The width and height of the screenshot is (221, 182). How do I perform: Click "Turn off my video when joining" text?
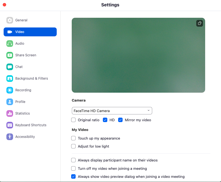[x=112, y=168]
